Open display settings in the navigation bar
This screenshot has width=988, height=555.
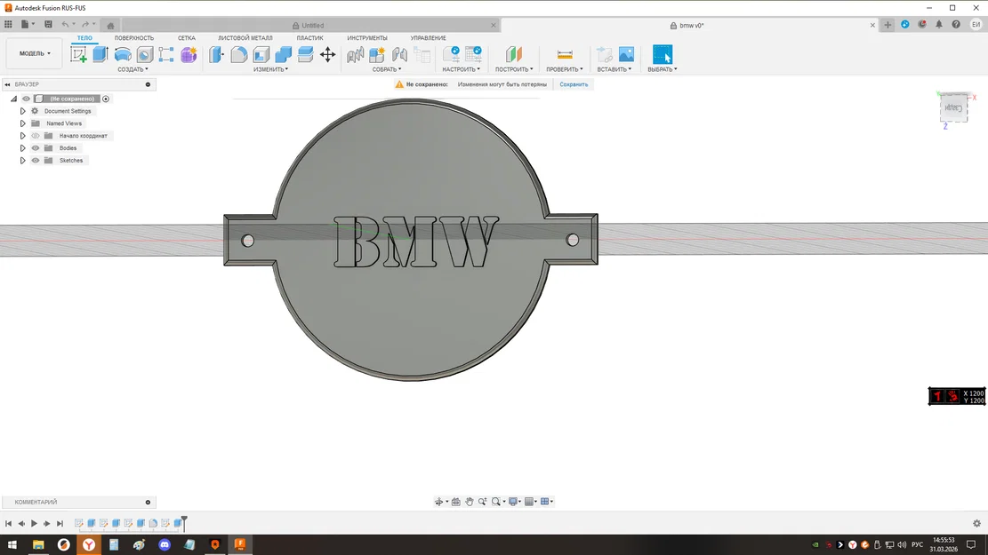pos(513,502)
